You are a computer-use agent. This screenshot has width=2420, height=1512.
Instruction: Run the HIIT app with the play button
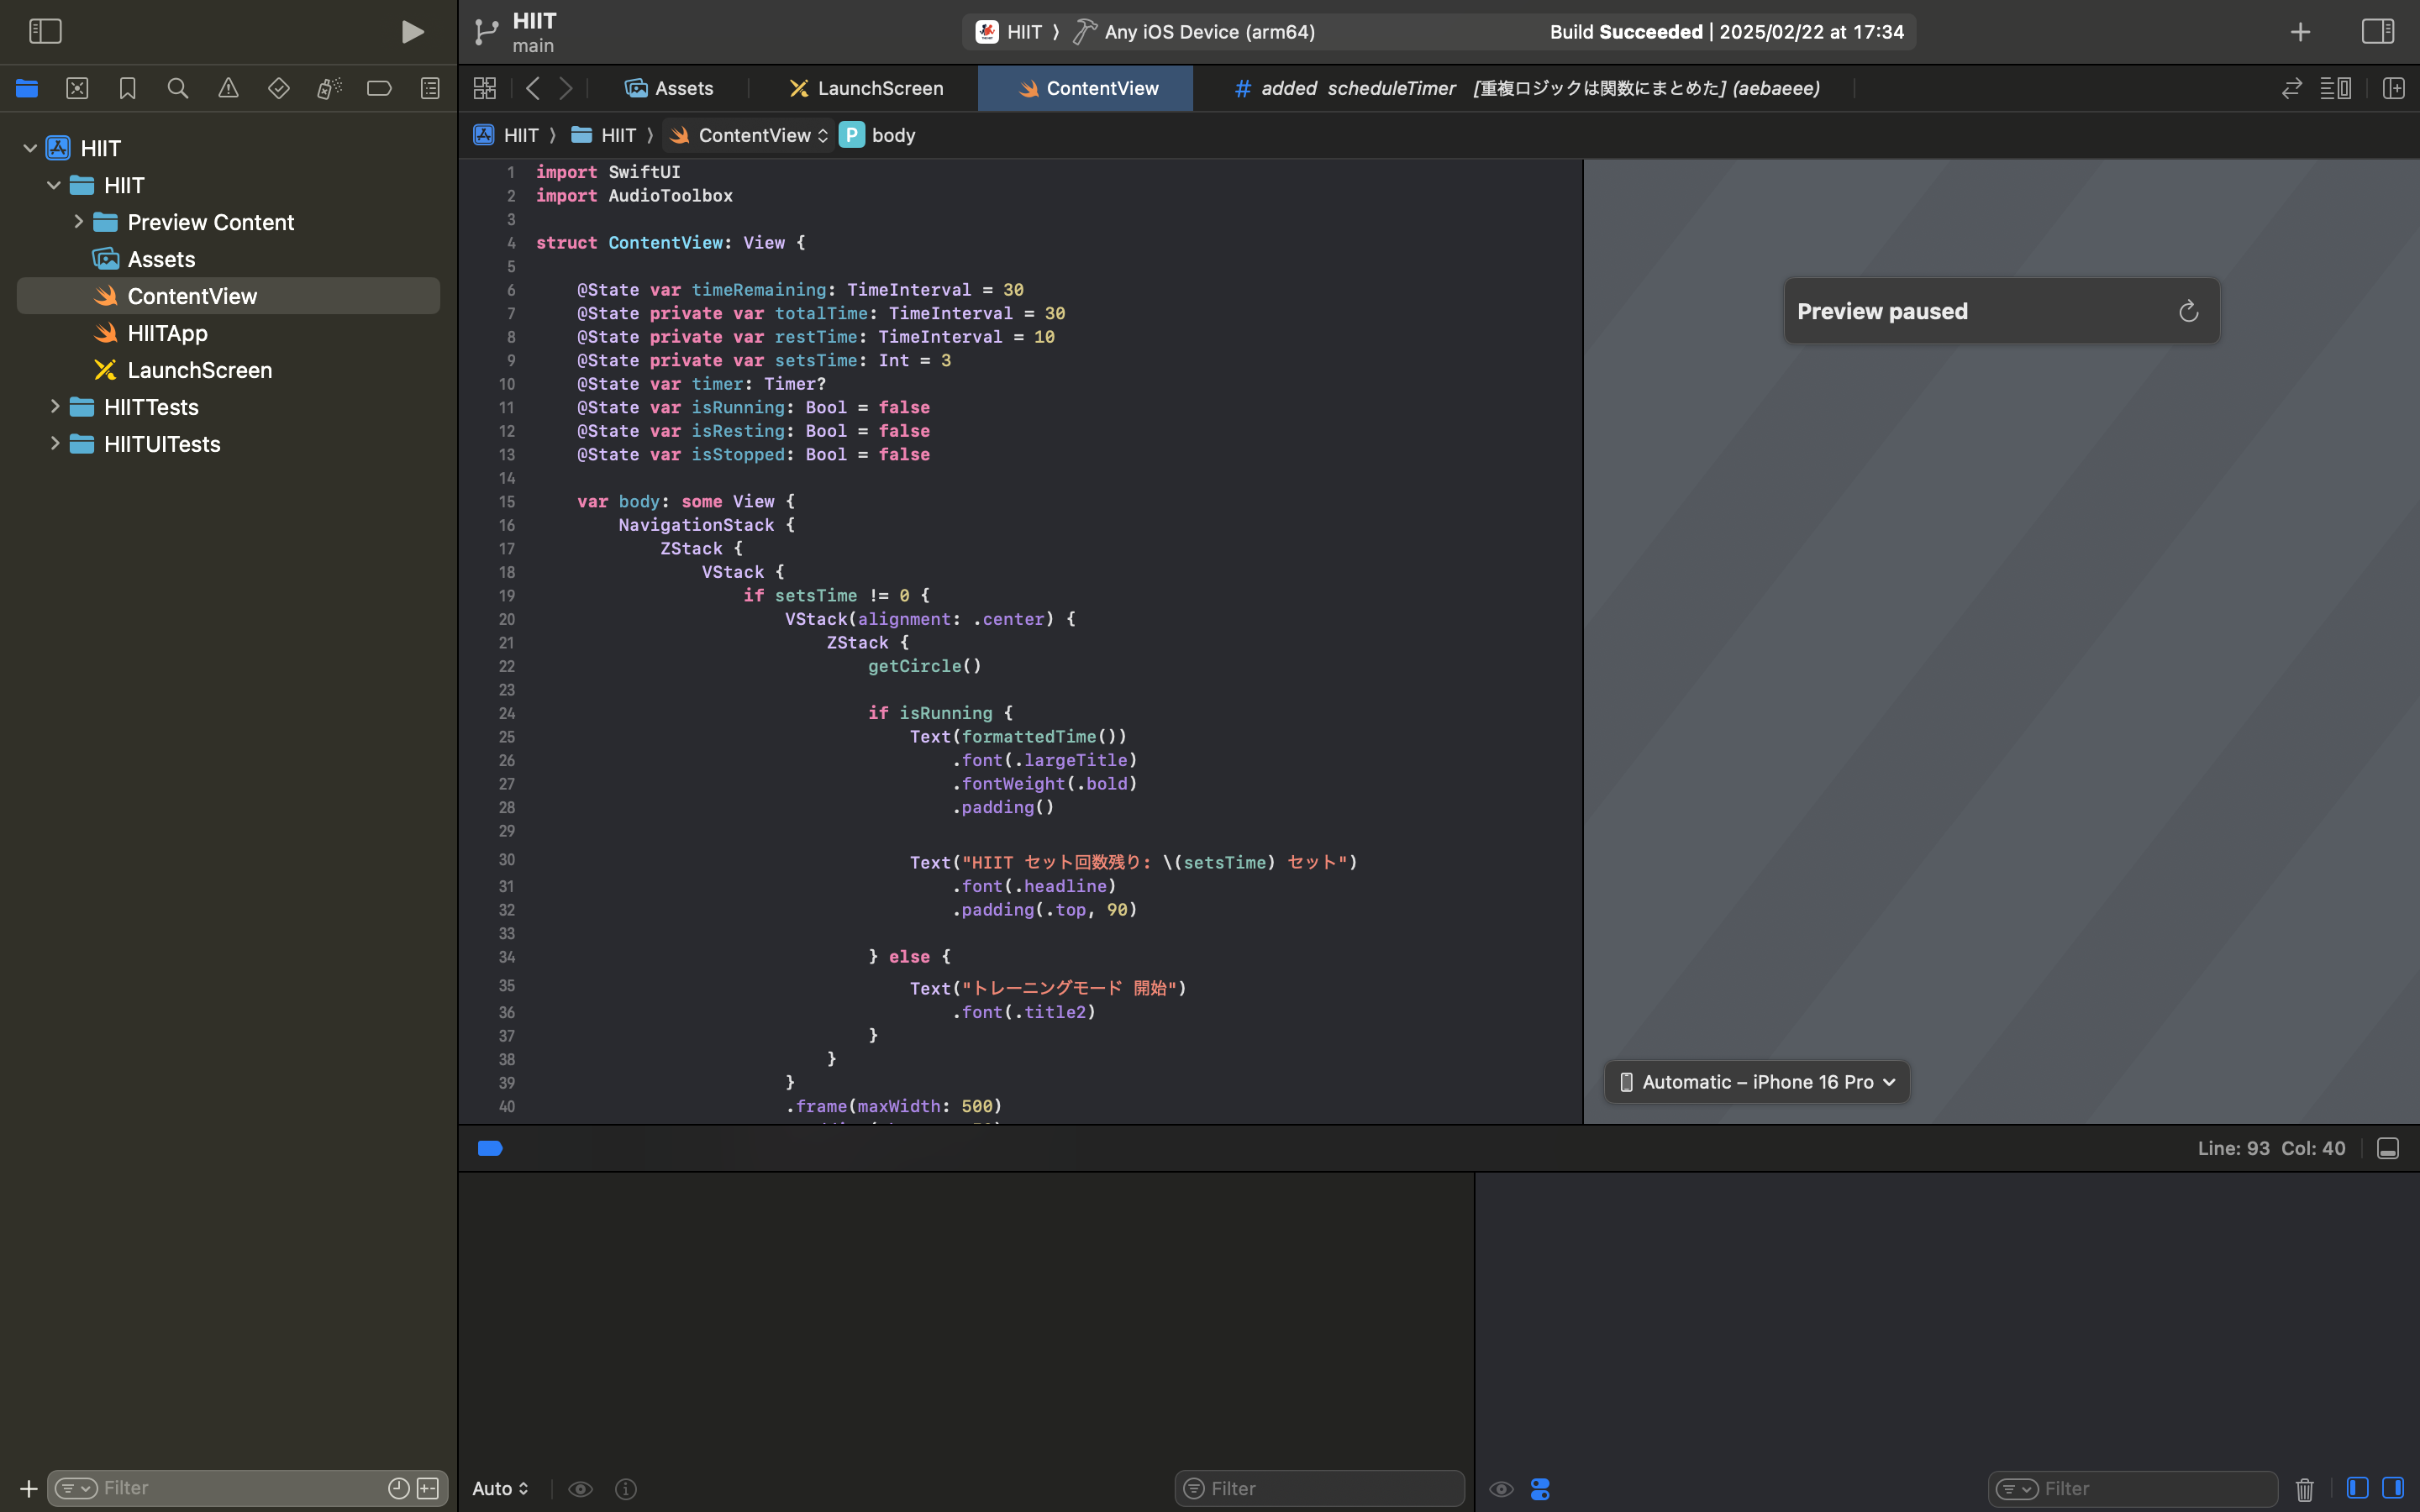(x=413, y=31)
